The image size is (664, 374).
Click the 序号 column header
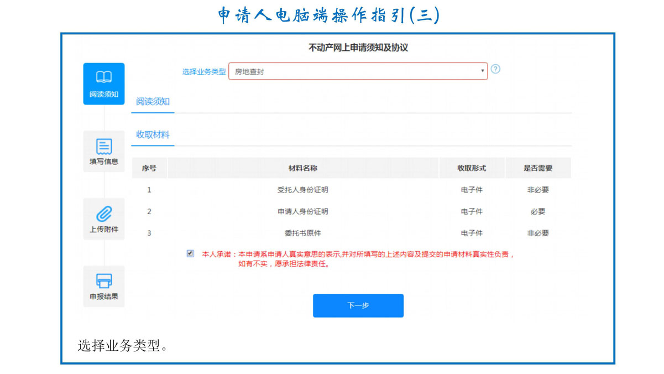coord(149,168)
